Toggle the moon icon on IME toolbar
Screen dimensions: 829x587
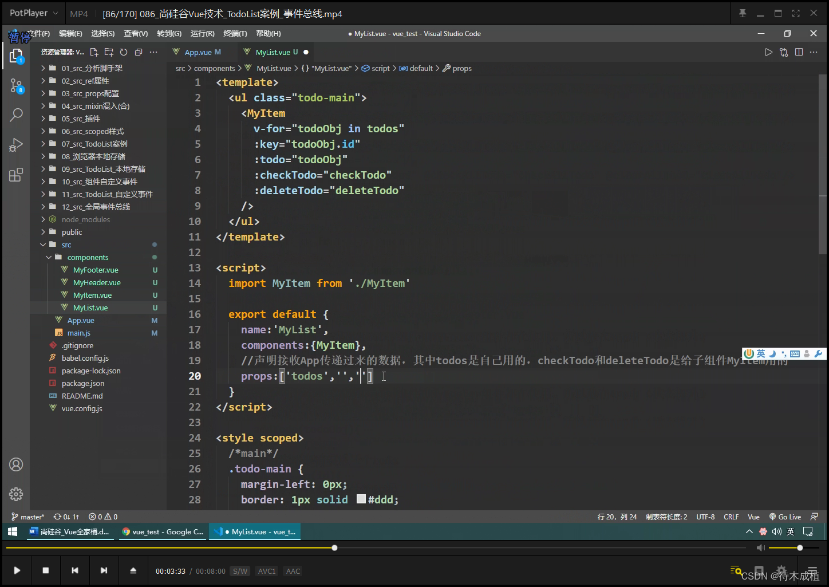click(772, 354)
